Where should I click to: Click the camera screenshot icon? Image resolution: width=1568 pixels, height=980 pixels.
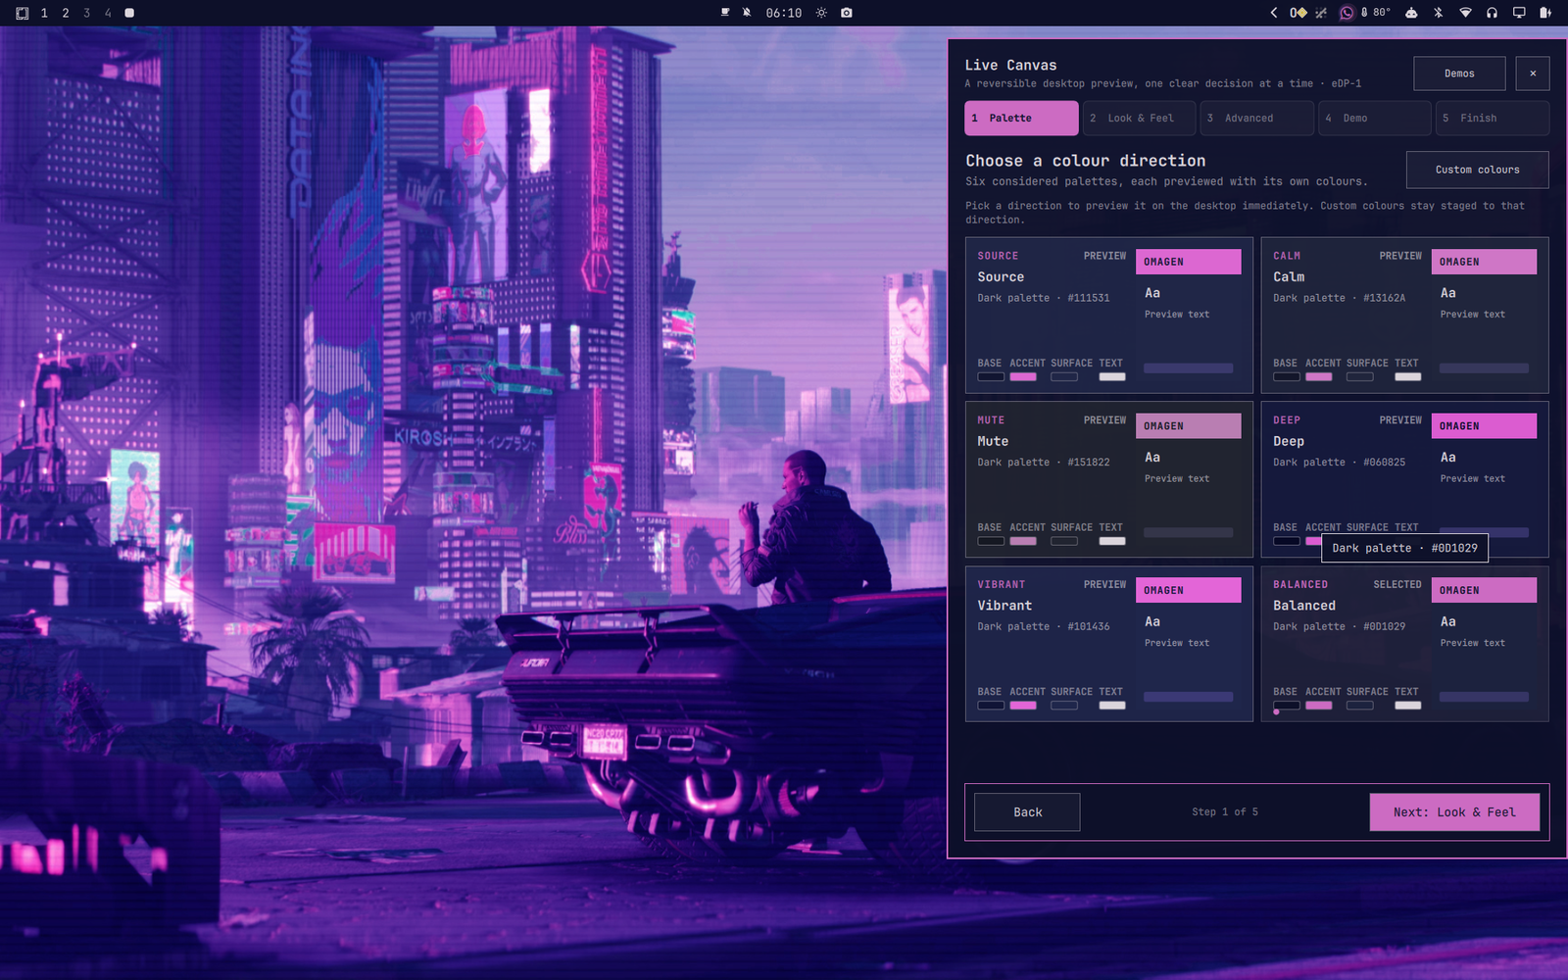tap(847, 13)
